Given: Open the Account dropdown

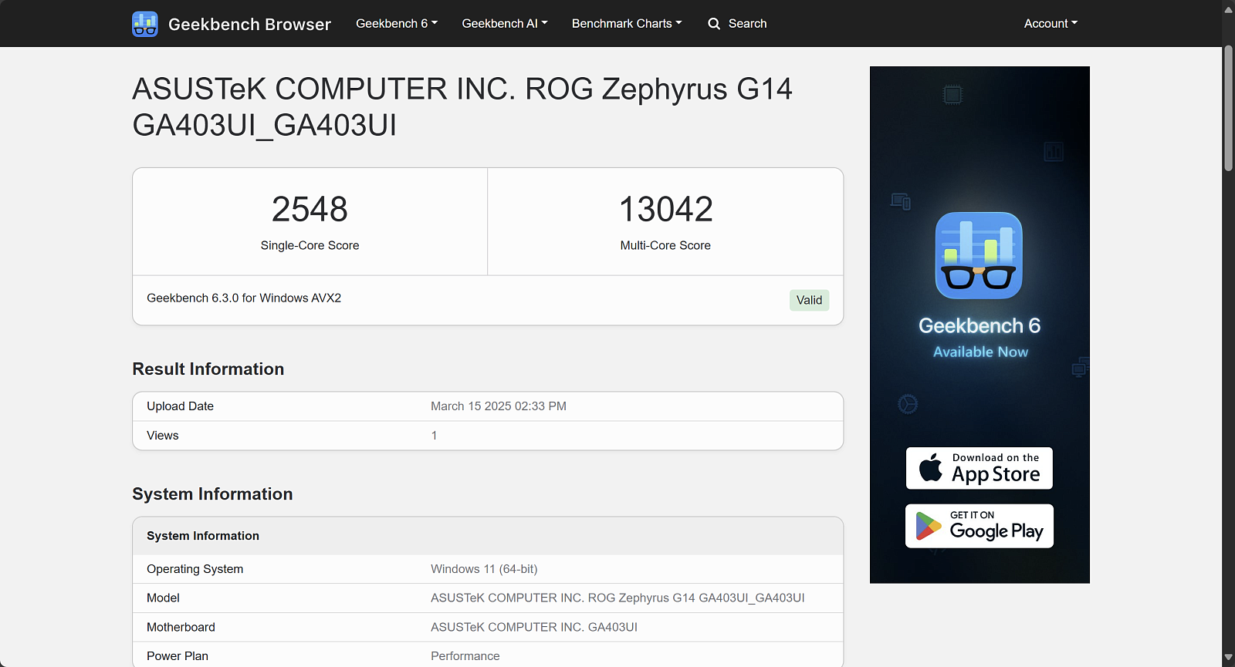Looking at the screenshot, I should [x=1051, y=24].
